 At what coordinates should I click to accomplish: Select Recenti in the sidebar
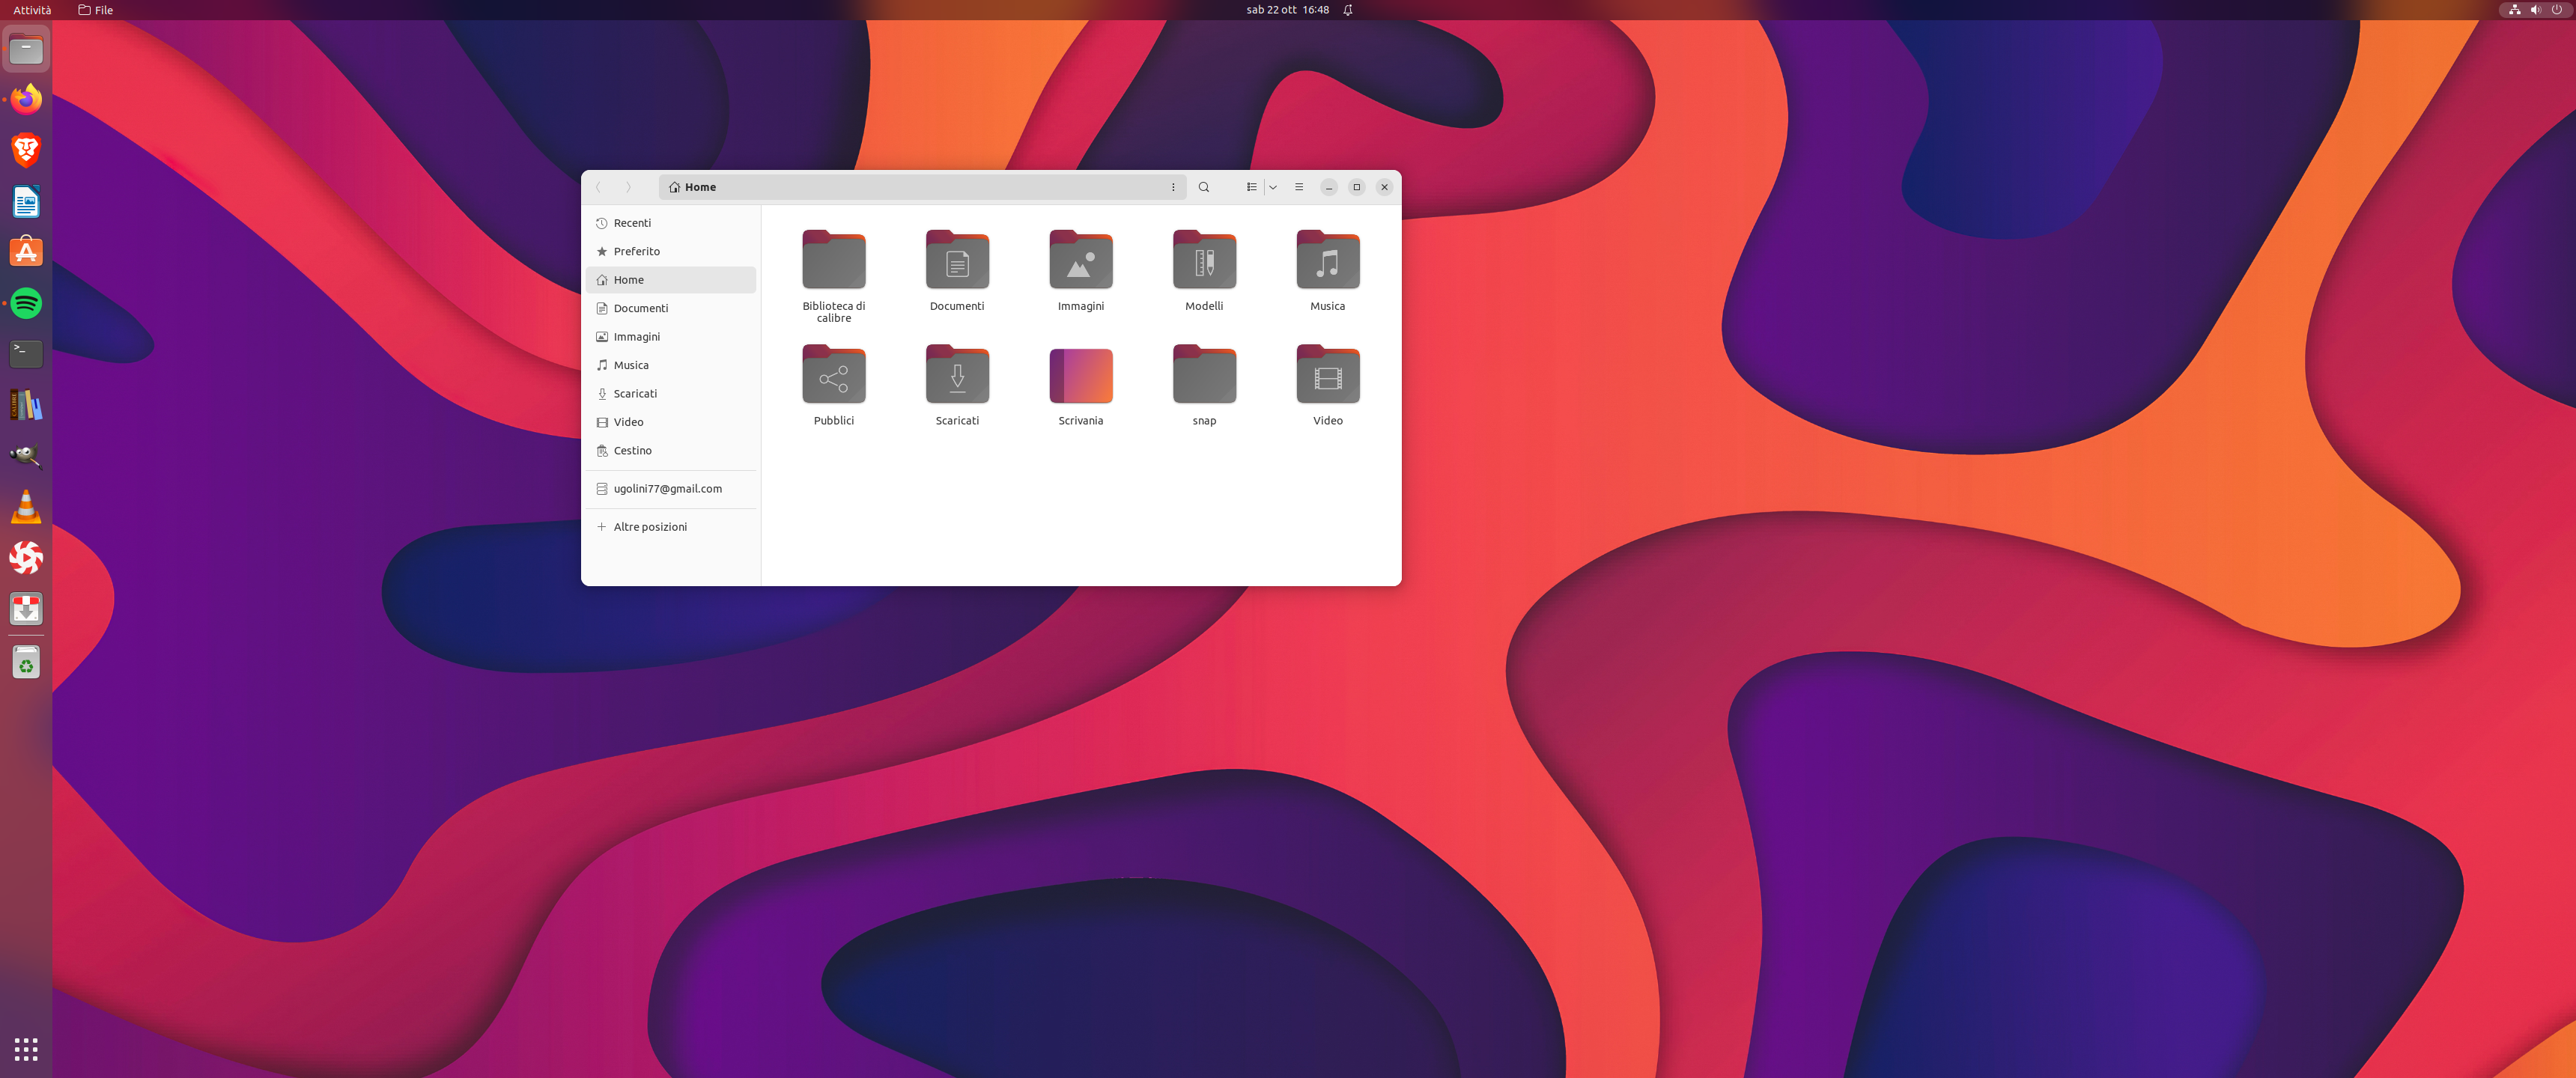tap(632, 223)
